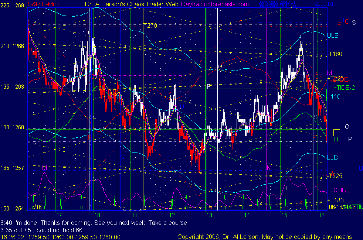
Task: Click the yellow T270 line label
Action: pyautogui.click(x=150, y=25)
